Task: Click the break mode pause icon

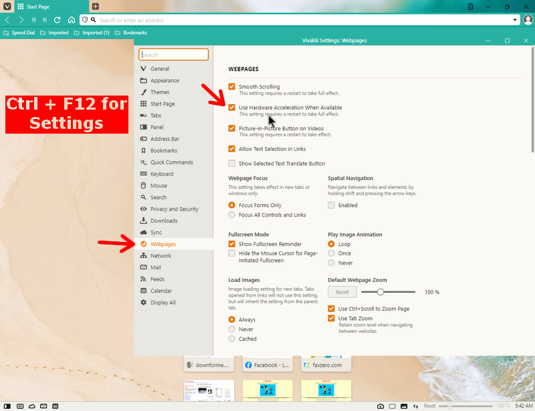Action: [x=20, y=406]
